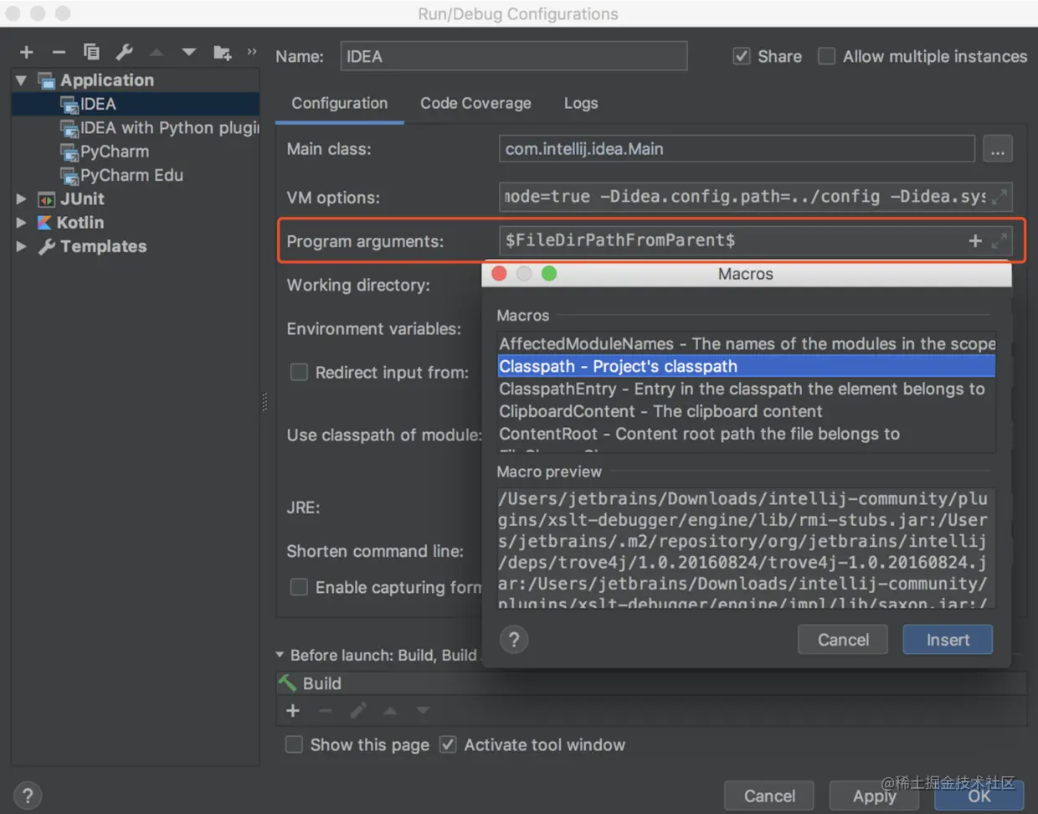Remove before launch task minus icon
1038x814 pixels.
point(326,710)
